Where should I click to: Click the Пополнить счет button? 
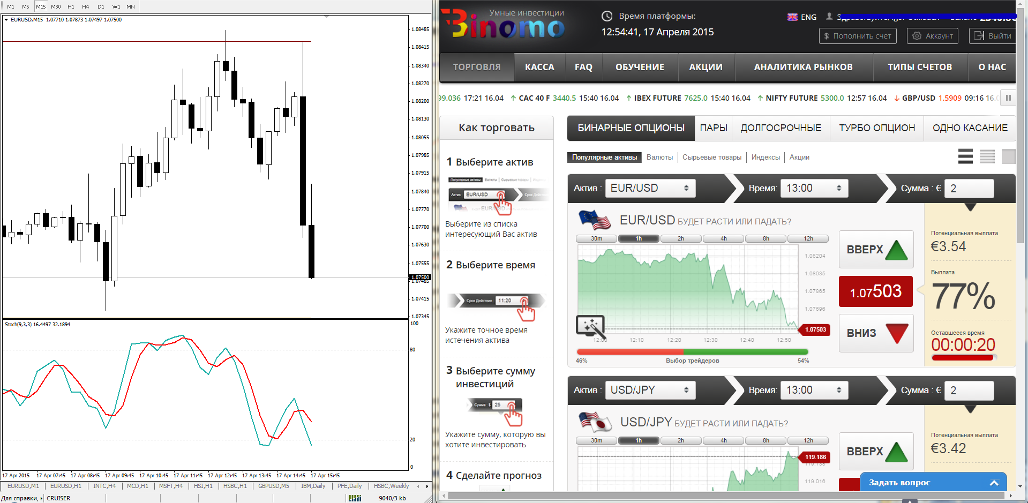857,36
